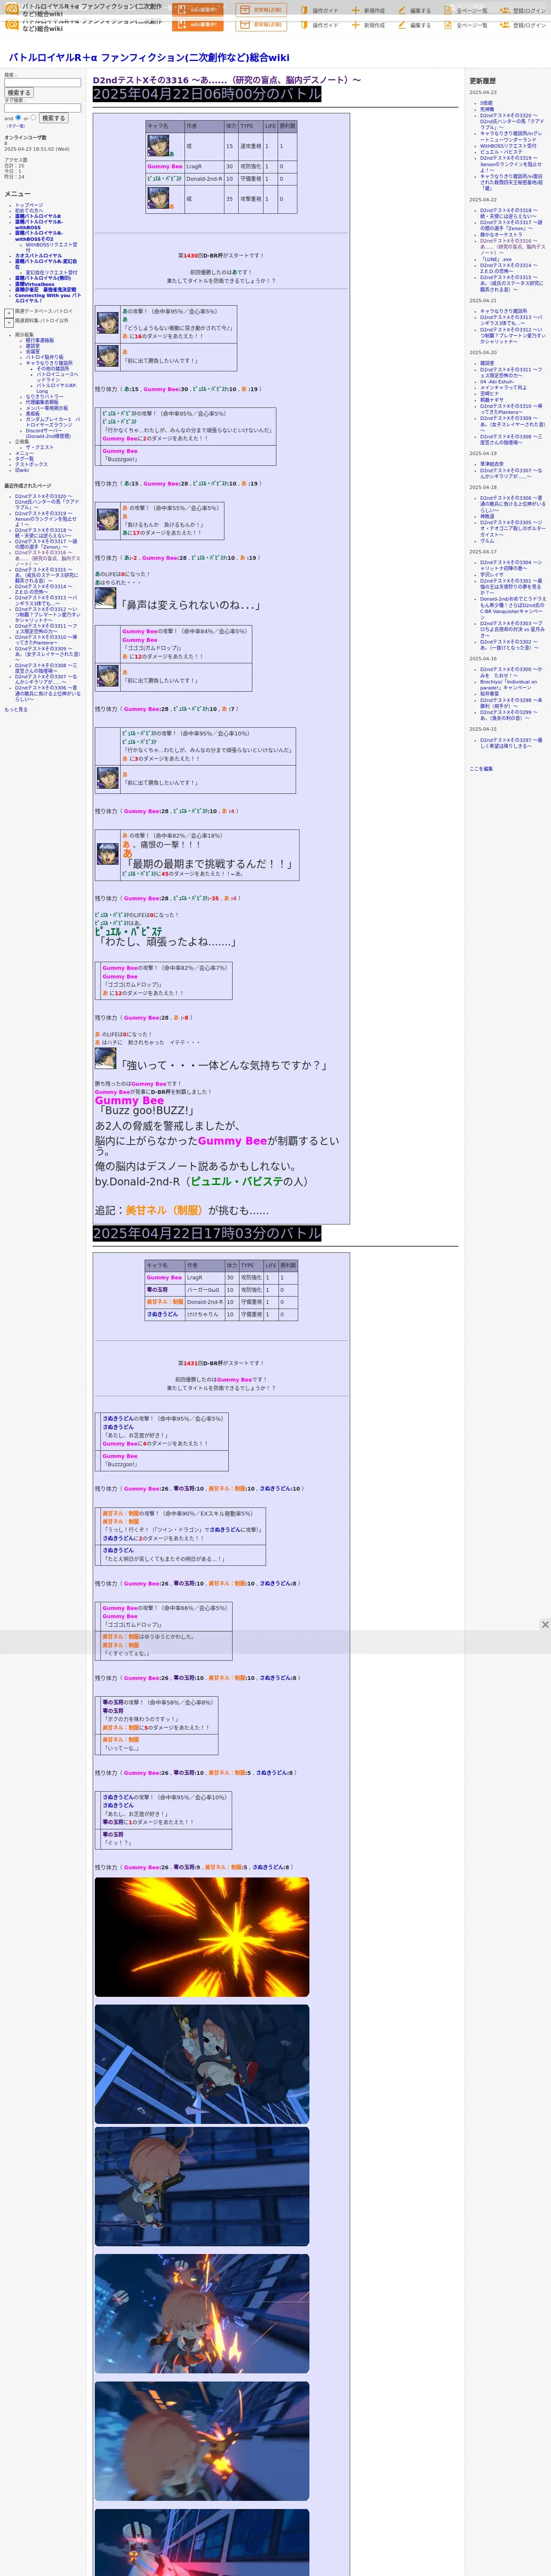Open 直轄バトルロイヤルR menu link

tap(38, 216)
